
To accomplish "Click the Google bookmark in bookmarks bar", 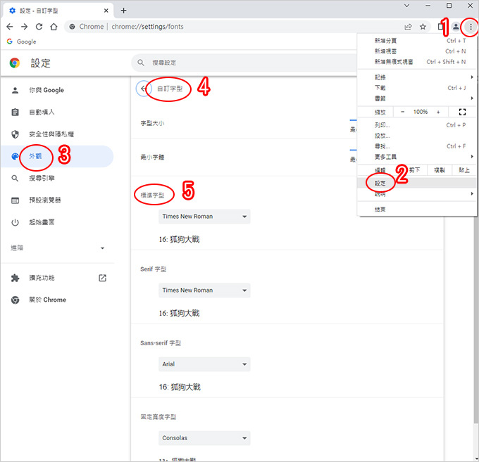I will tap(22, 41).
